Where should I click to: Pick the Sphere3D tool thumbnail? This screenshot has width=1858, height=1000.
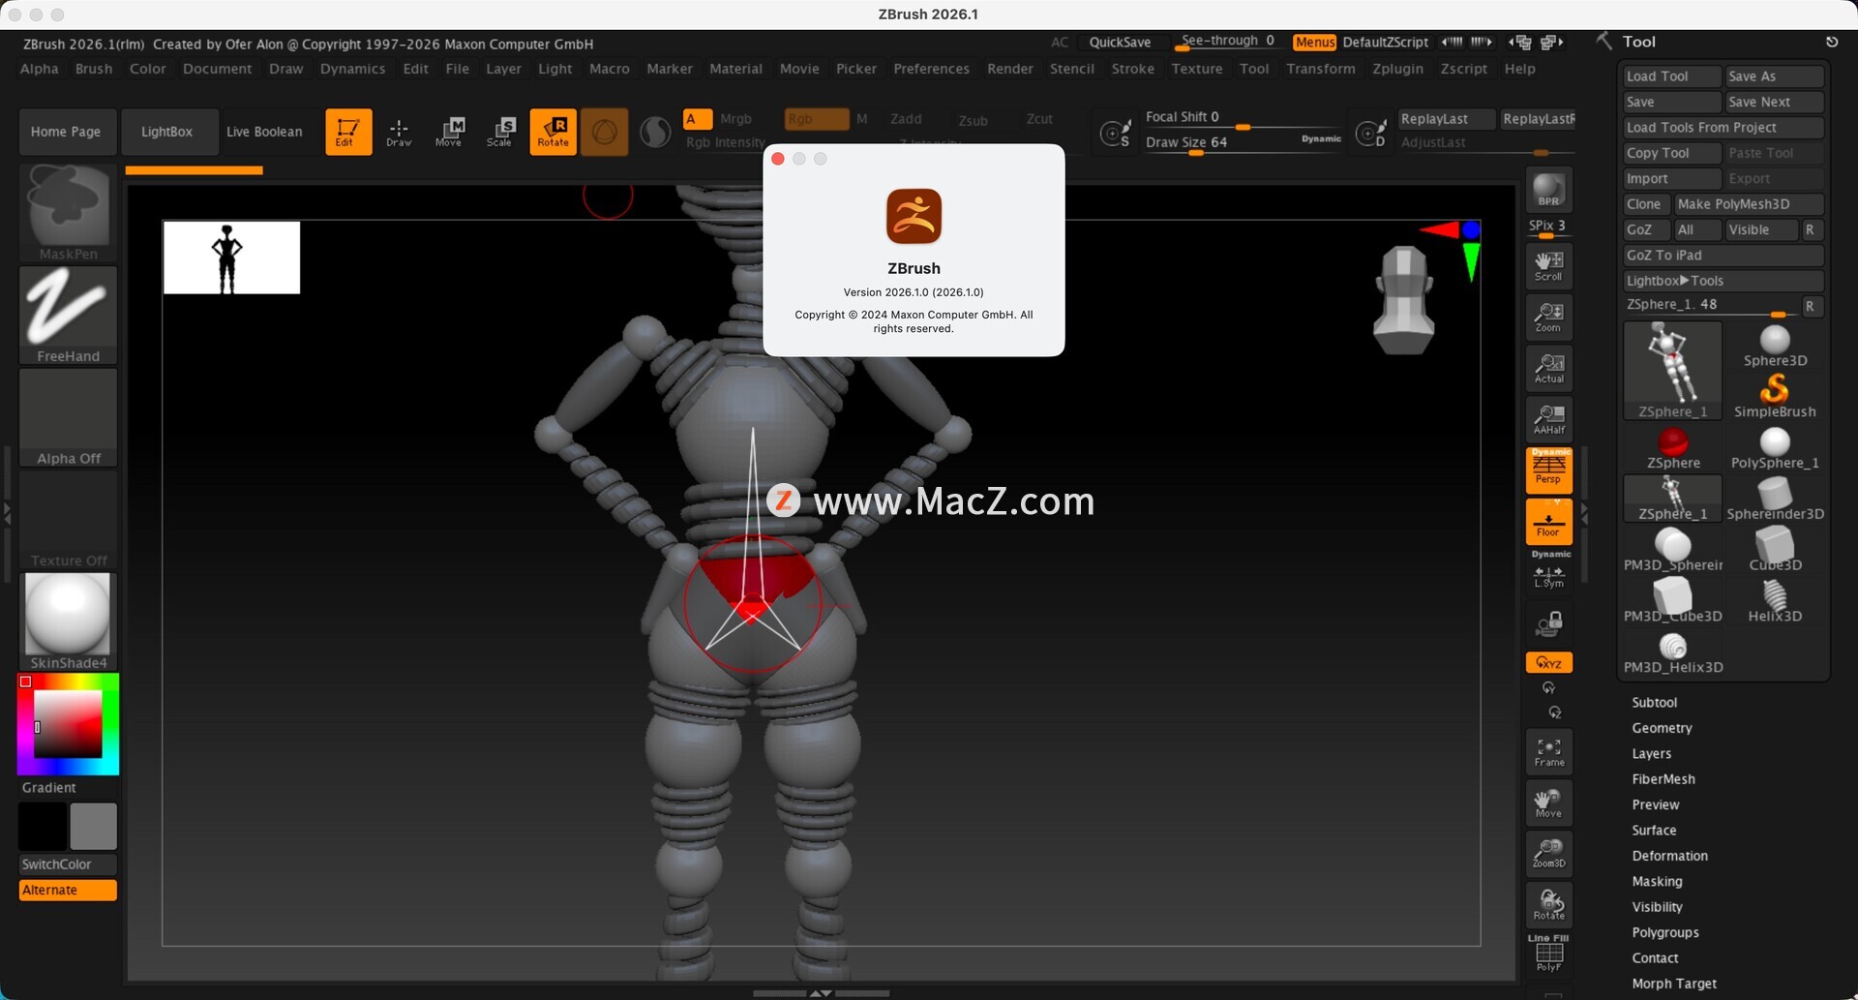point(1774,346)
